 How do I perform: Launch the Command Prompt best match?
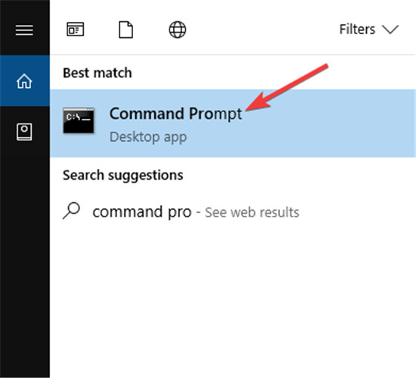click(233, 123)
